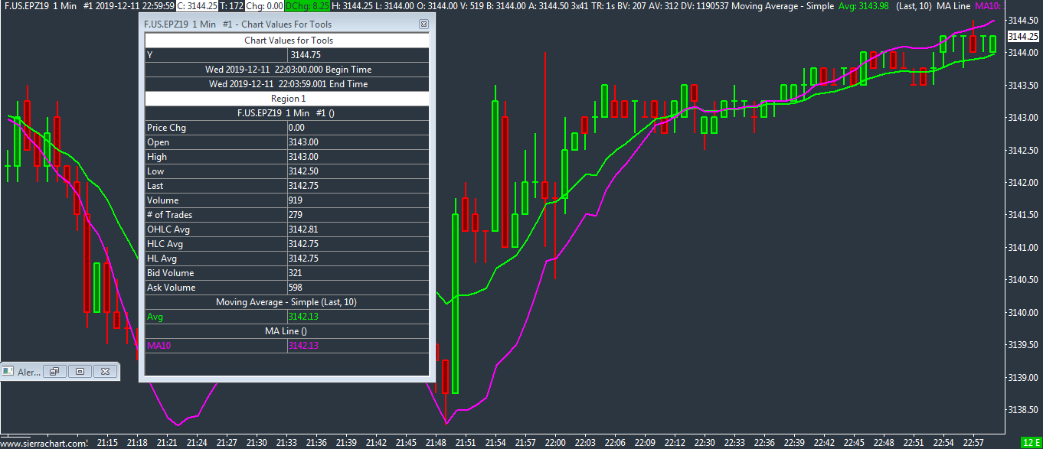This screenshot has width=1043, height=449.
Task: Click the 3141.00 label on price scale
Action: pos(1023,248)
